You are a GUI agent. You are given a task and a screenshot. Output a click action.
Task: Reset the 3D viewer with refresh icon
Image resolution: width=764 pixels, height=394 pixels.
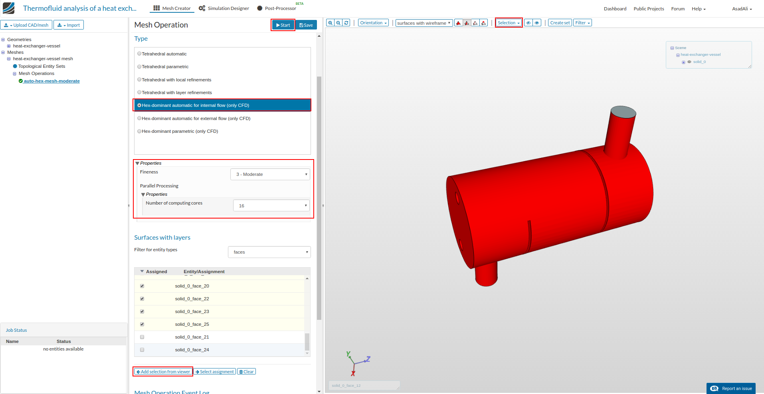tap(346, 23)
